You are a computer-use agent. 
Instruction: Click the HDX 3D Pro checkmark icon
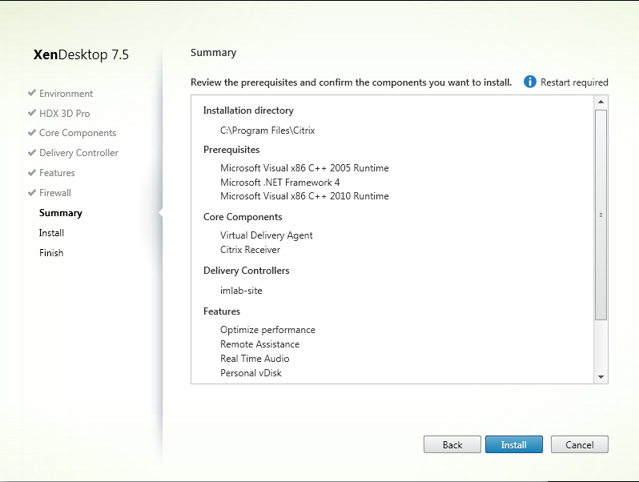[x=31, y=113]
